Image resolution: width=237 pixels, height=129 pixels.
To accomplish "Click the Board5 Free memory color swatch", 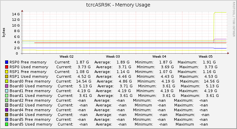I will (6, 119).
